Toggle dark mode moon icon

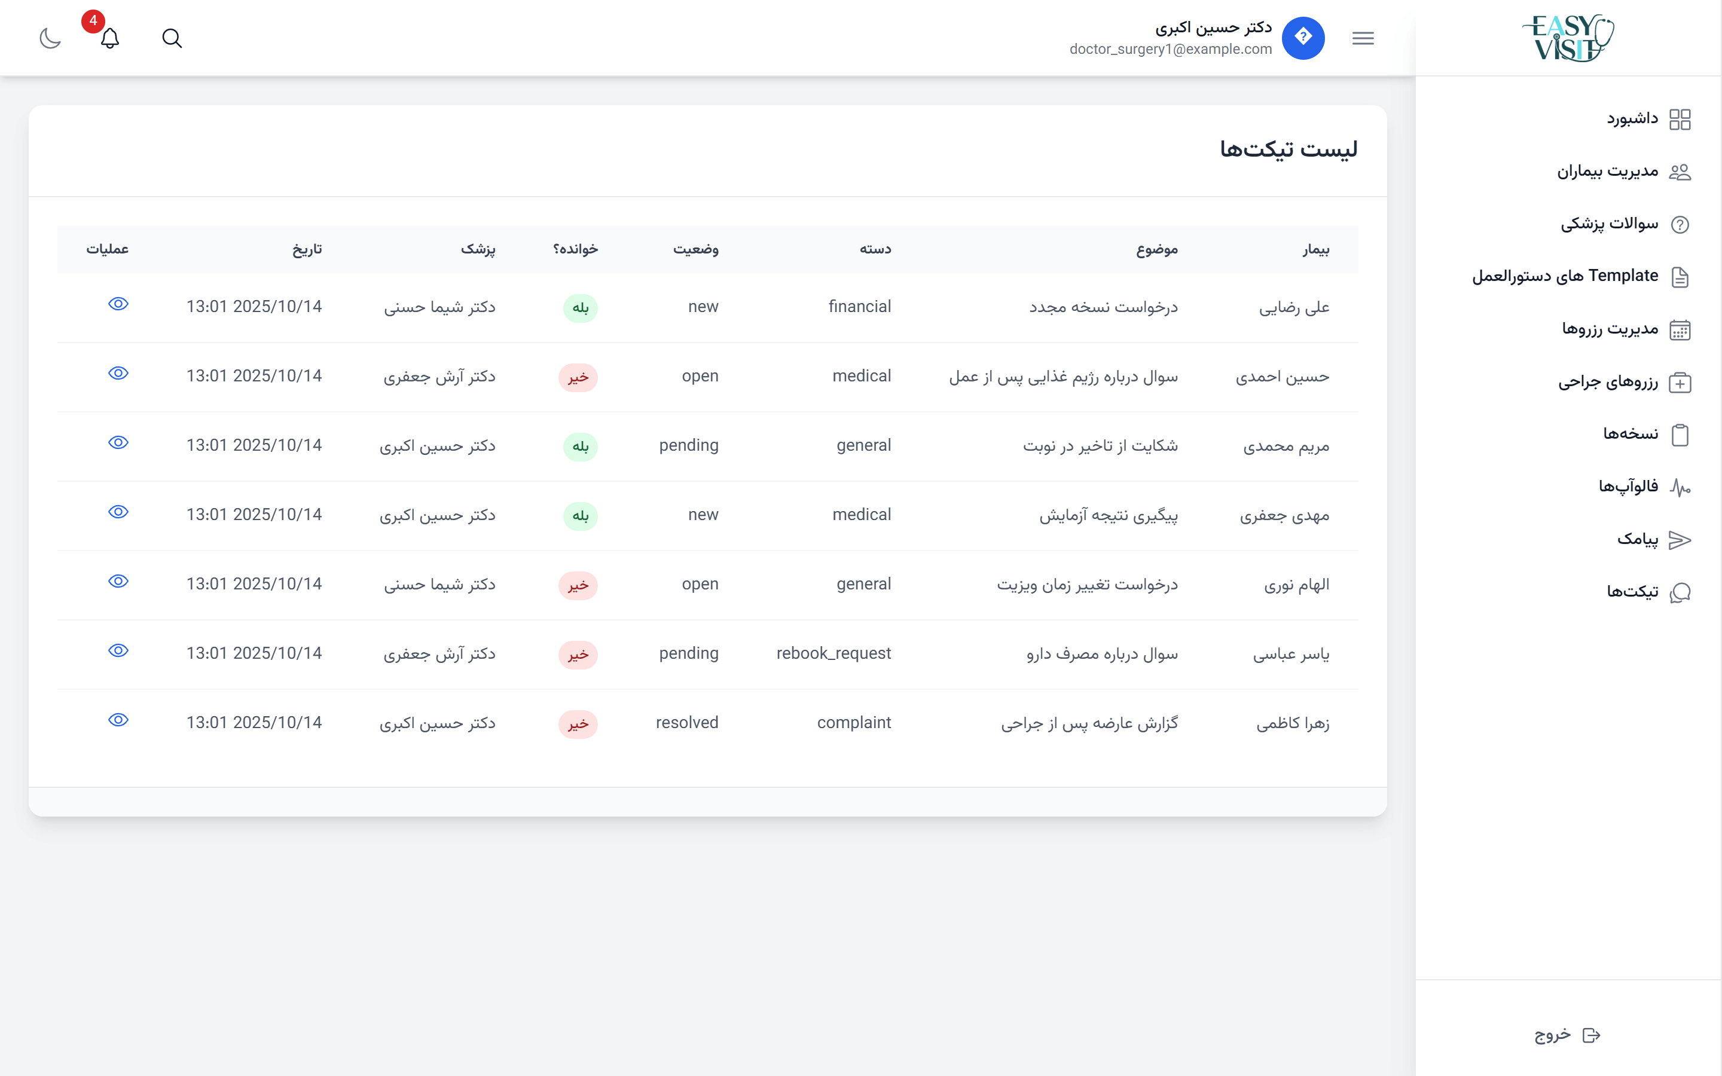tap(50, 38)
